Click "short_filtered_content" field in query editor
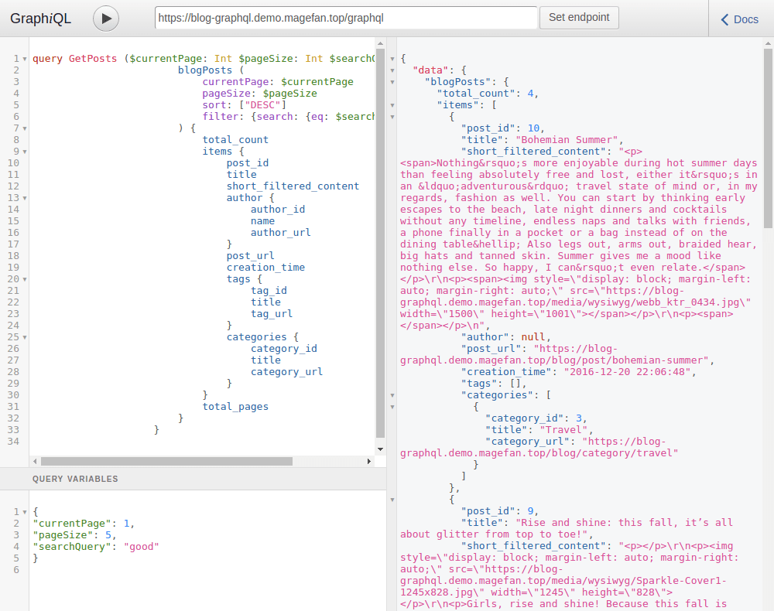 293,186
